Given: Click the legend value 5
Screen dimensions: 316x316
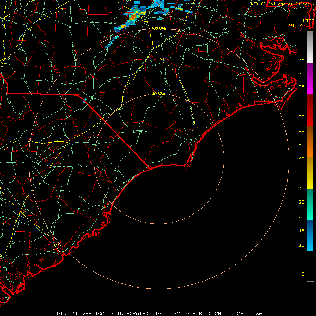Looking at the screenshot, I should click(x=303, y=259).
